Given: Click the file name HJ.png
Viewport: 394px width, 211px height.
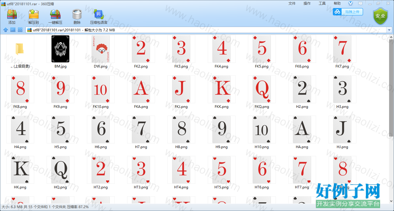Looking at the screenshot, I should click(342, 147).
